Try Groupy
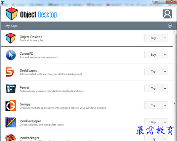 coord(153,105)
